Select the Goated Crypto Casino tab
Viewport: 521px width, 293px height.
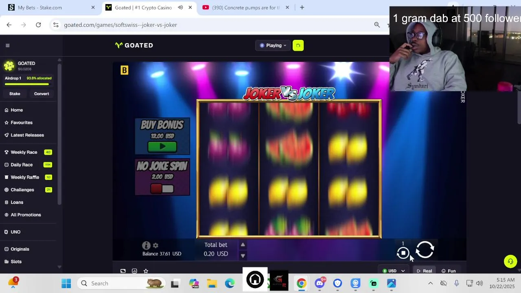[x=149, y=7]
